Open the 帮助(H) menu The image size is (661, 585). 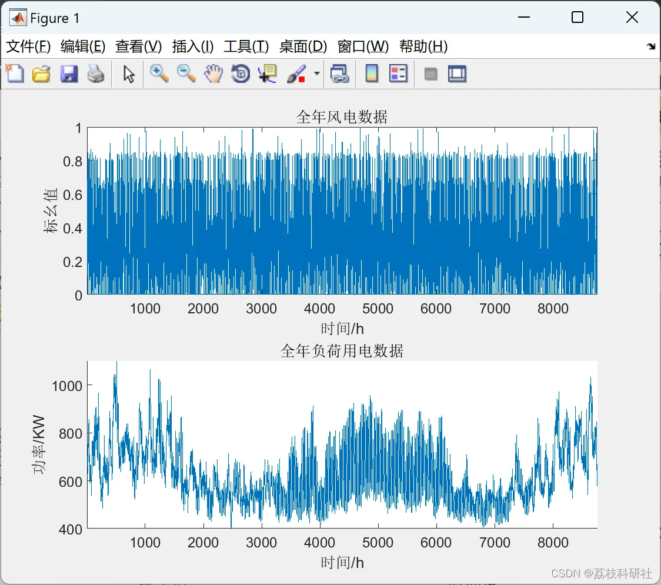click(423, 46)
